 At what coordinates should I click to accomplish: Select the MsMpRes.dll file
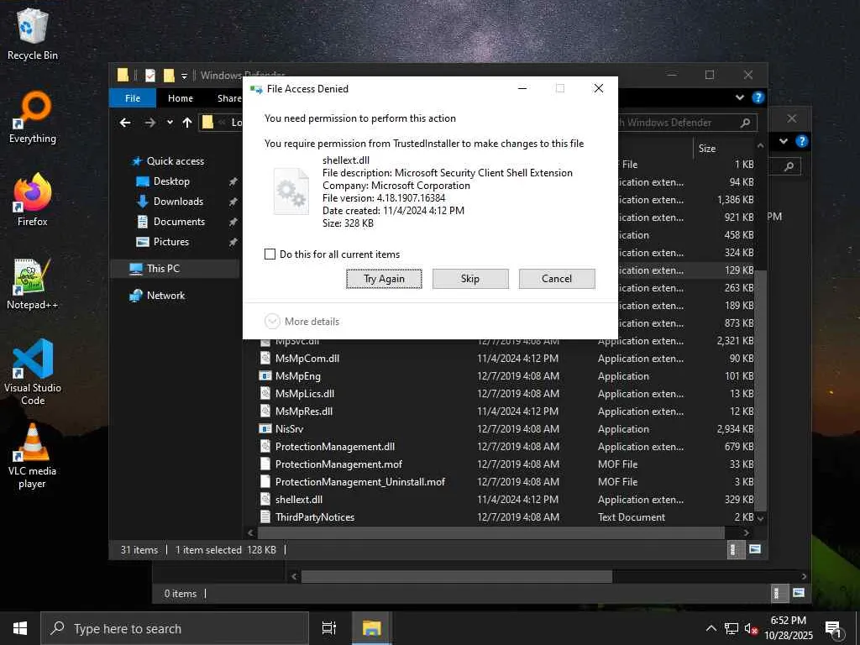click(x=304, y=412)
